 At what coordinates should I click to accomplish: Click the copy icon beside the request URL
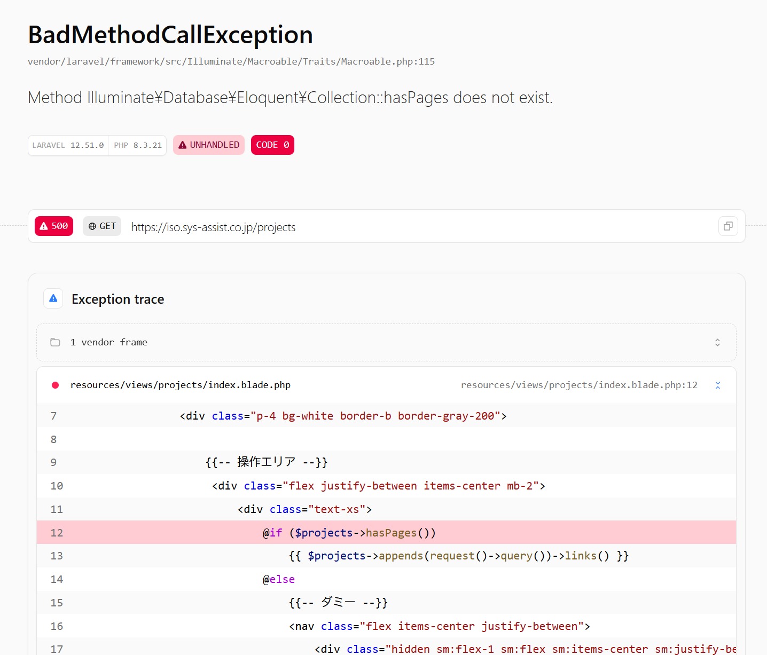(727, 226)
